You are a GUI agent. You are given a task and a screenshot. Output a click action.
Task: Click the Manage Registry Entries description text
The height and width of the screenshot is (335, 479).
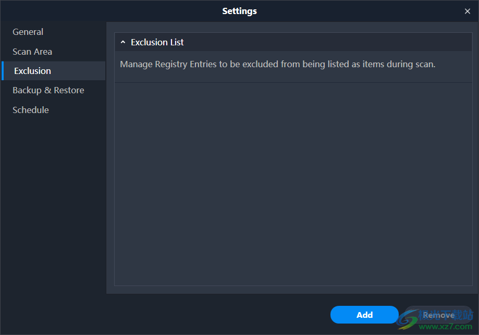[x=277, y=64]
